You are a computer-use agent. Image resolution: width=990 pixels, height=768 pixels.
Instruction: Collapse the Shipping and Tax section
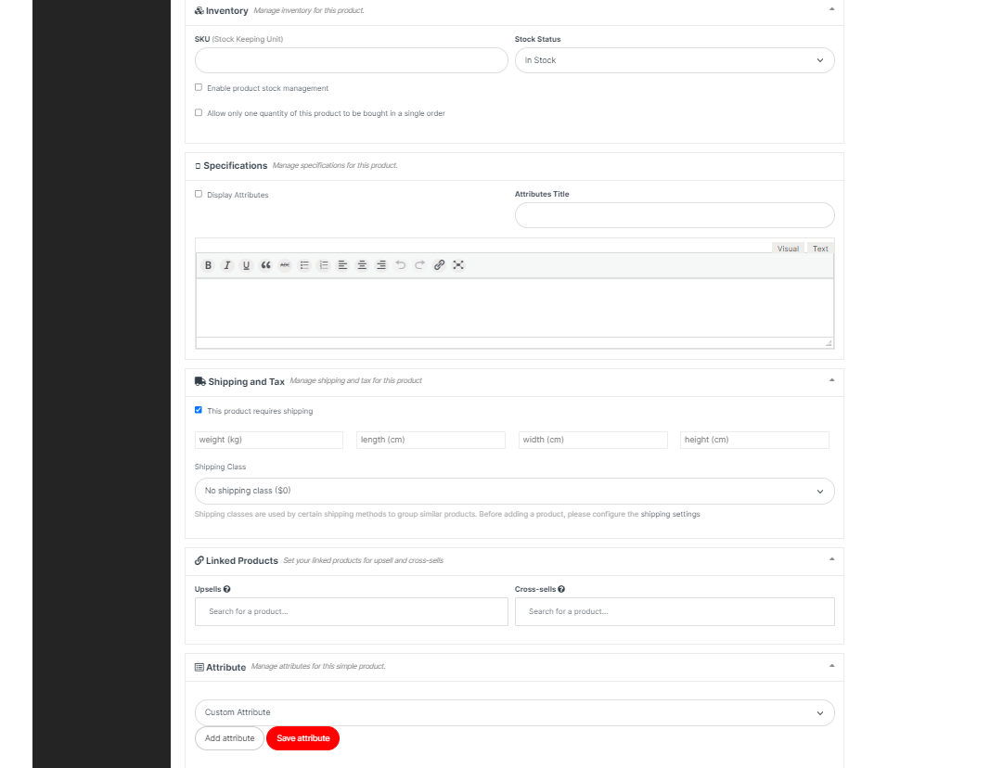(x=831, y=380)
